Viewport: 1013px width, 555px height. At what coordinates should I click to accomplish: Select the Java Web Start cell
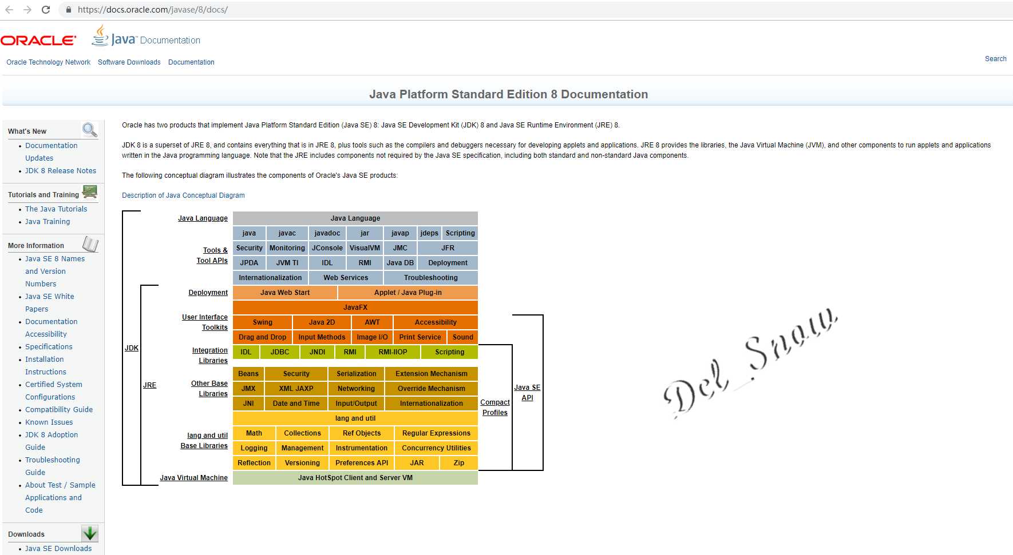pyautogui.click(x=285, y=293)
